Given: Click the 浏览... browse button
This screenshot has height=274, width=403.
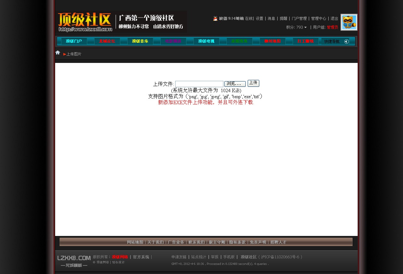Looking at the screenshot, I should [235, 84].
